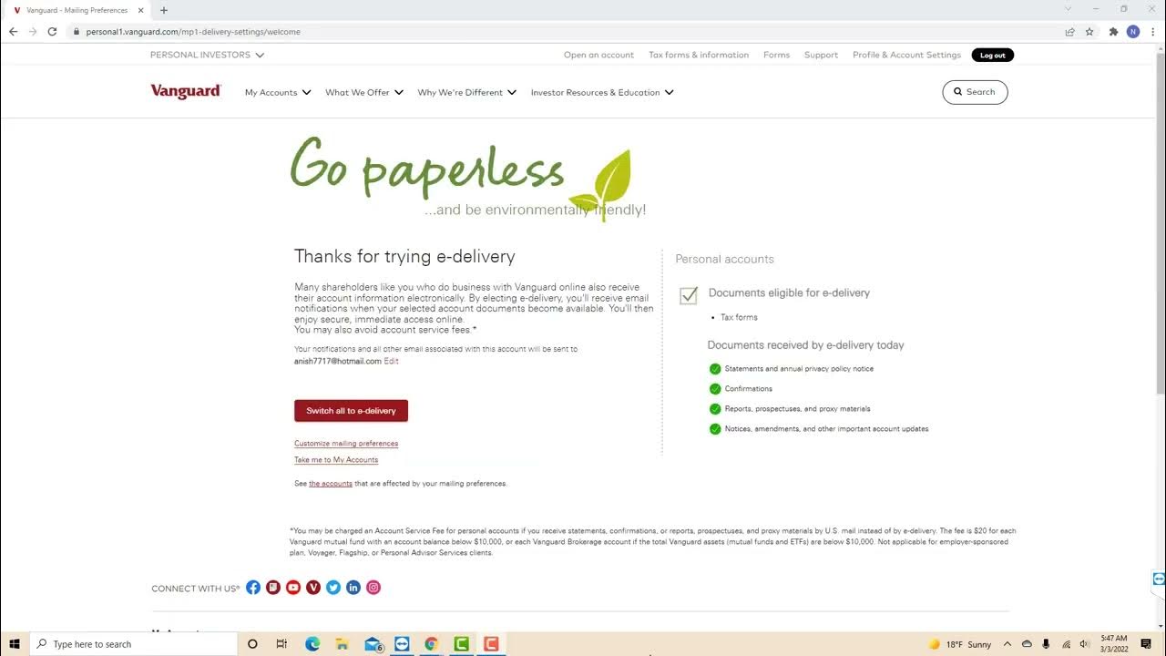
Task: Click the Type here to search box
Action: coord(133,644)
